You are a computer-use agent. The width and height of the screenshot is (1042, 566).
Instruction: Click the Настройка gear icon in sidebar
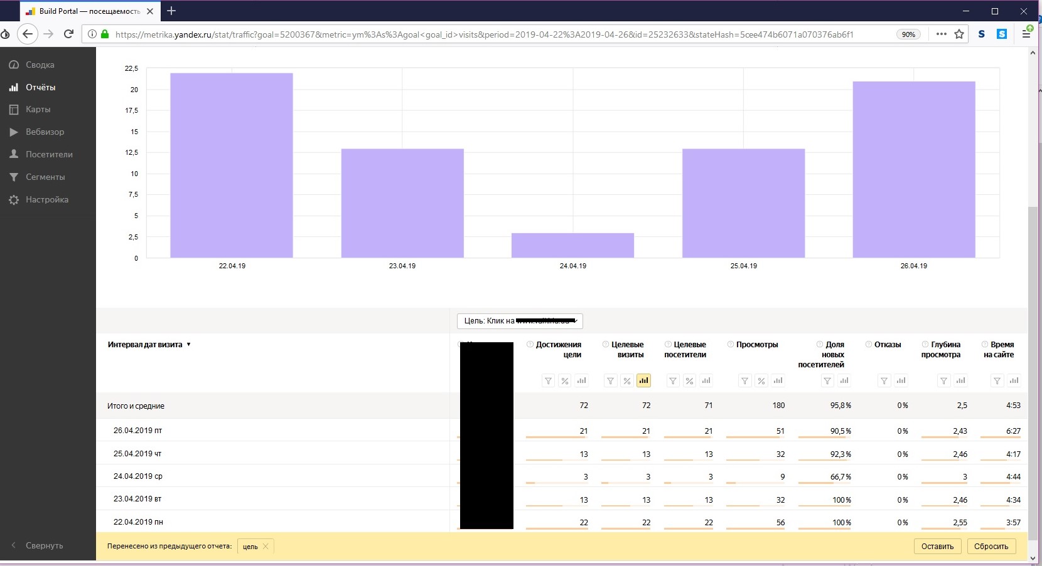tap(14, 199)
